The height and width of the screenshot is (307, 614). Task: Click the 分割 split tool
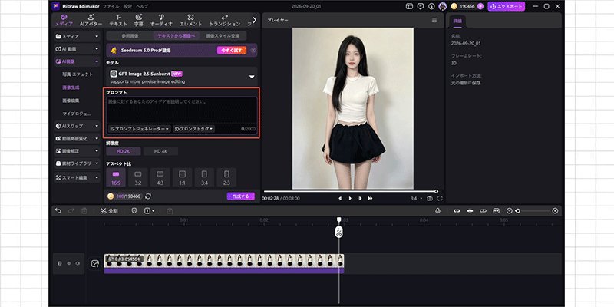108,210
